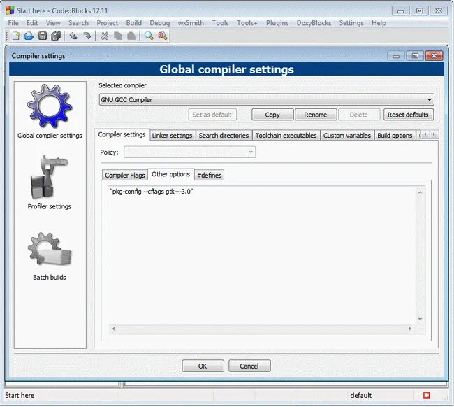The image size is (454, 407).
Task: Click the Reset defaults button
Action: (408, 115)
